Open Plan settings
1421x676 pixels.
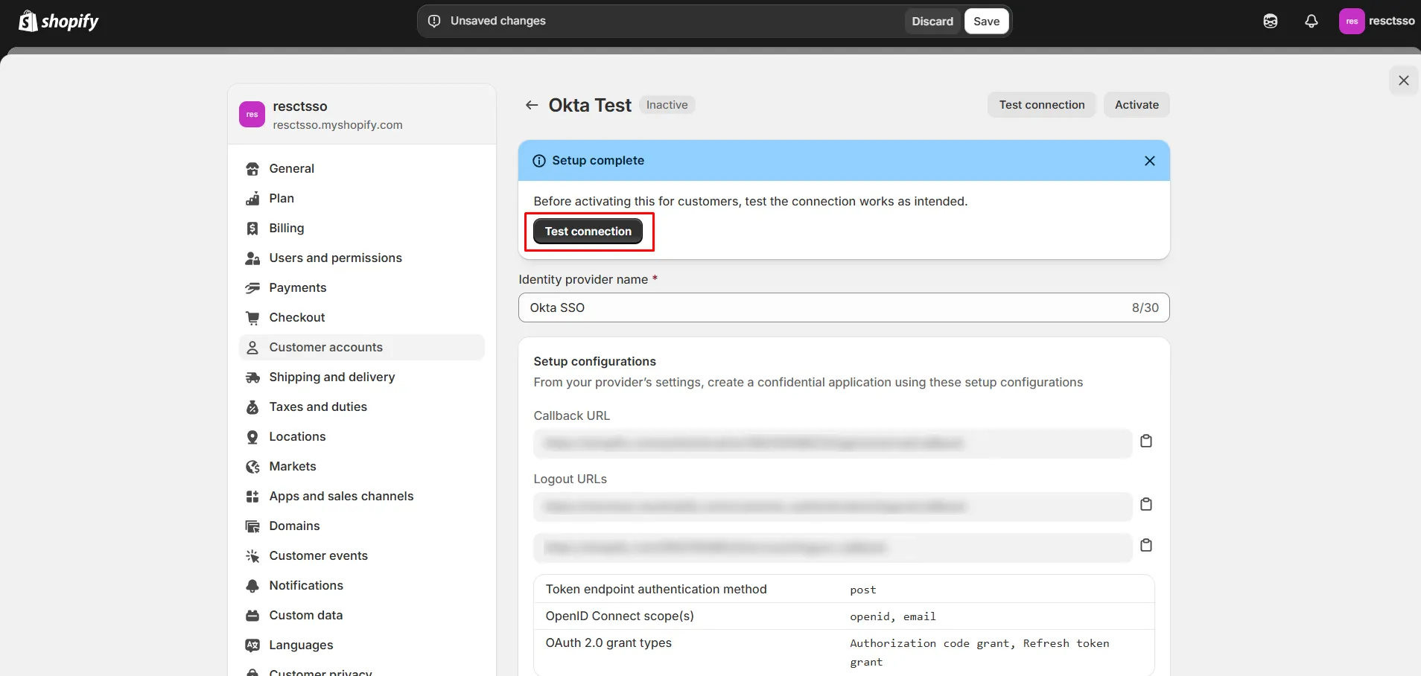[362, 199]
